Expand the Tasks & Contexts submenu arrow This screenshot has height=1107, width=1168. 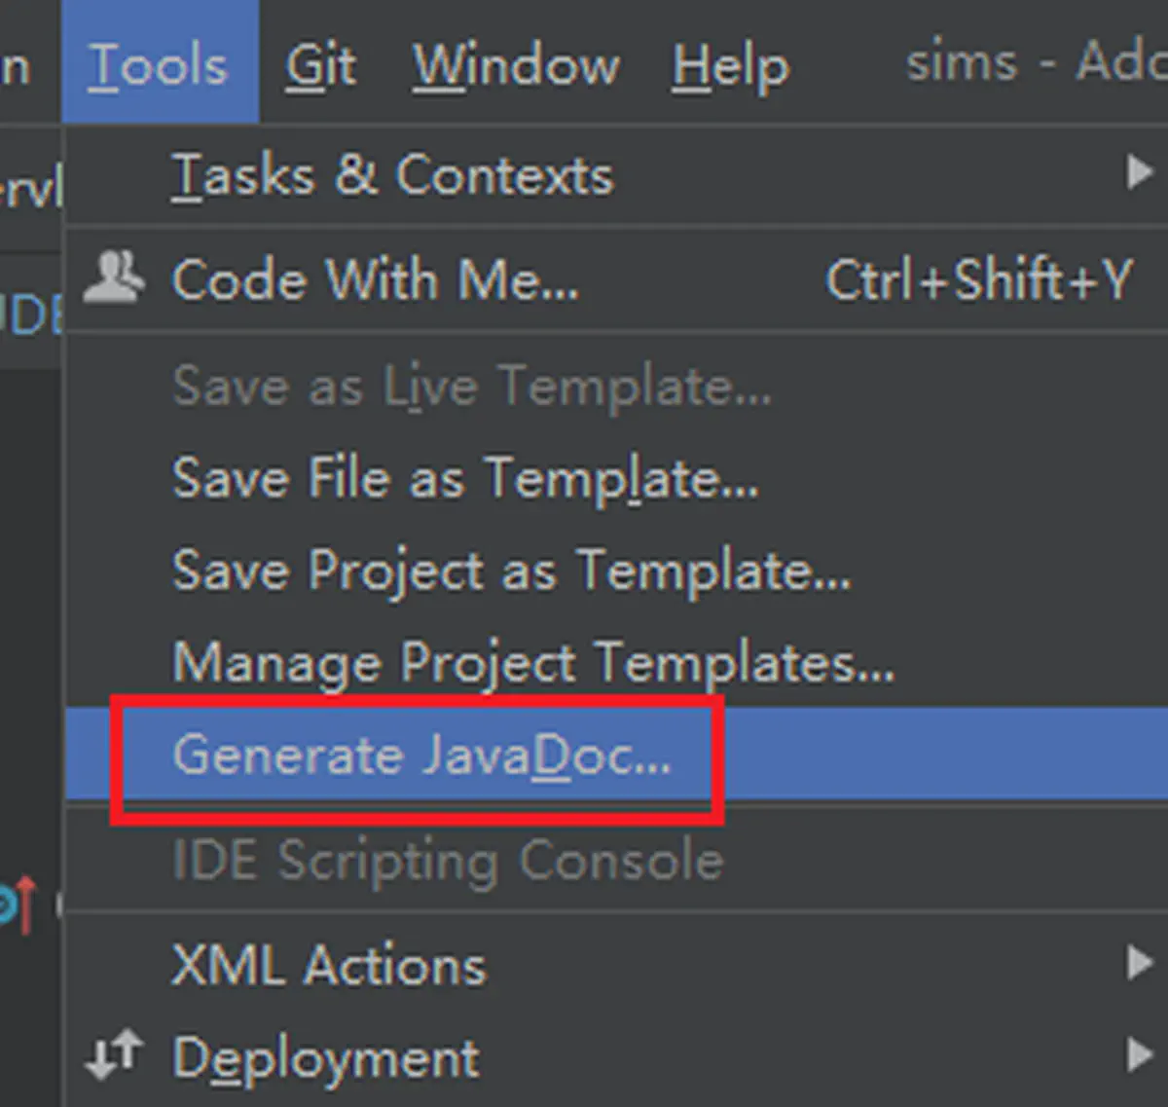1139,172
